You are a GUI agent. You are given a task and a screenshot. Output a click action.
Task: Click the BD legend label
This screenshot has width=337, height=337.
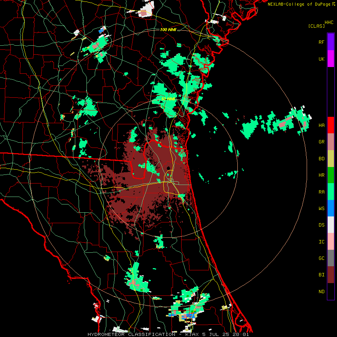pos(321,159)
